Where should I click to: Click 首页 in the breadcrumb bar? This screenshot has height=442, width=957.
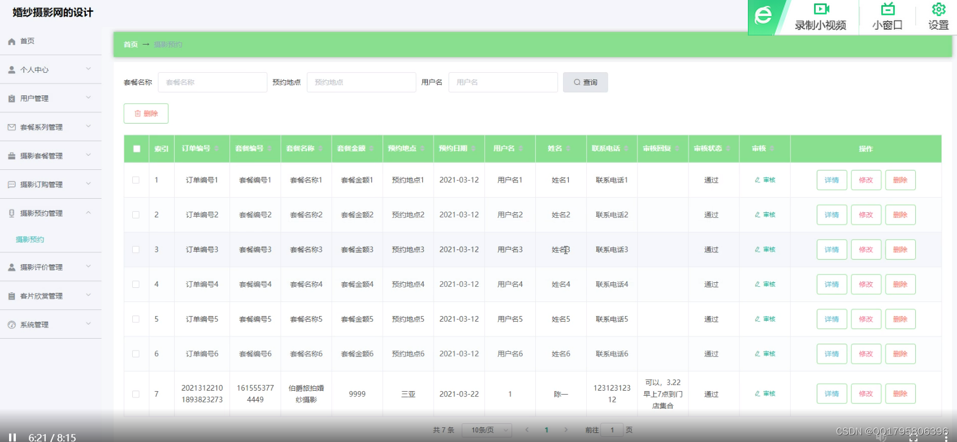(131, 45)
